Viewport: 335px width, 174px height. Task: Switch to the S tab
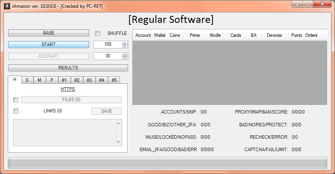point(27,80)
